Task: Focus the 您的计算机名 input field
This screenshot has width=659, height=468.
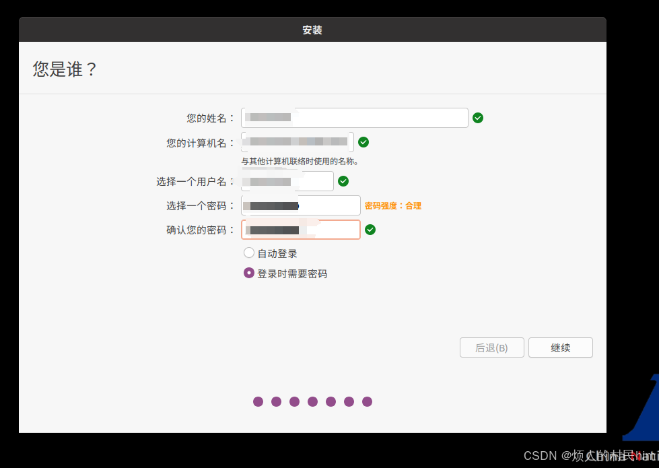Action: pyautogui.click(x=298, y=142)
